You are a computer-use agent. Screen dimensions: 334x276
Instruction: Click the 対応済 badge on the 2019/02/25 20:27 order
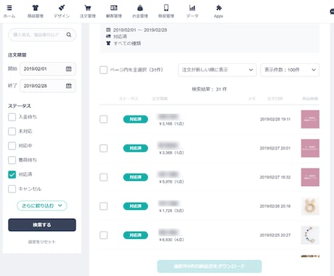(x=136, y=235)
